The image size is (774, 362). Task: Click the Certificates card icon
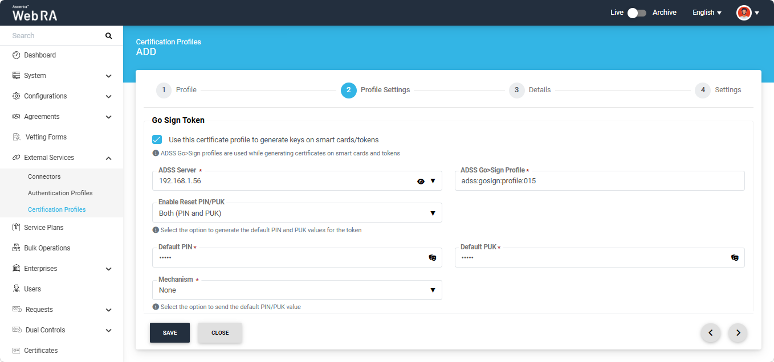click(16, 351)
